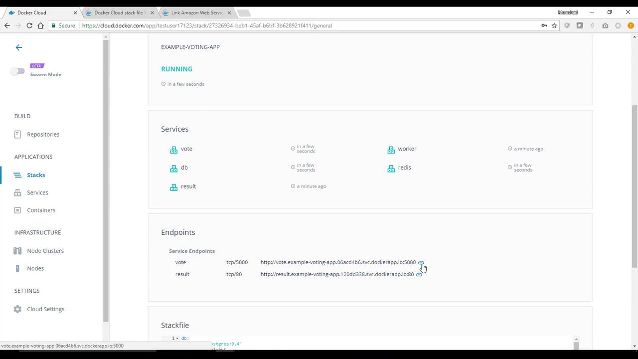
Task: Open the redis service
Action: 405,168
